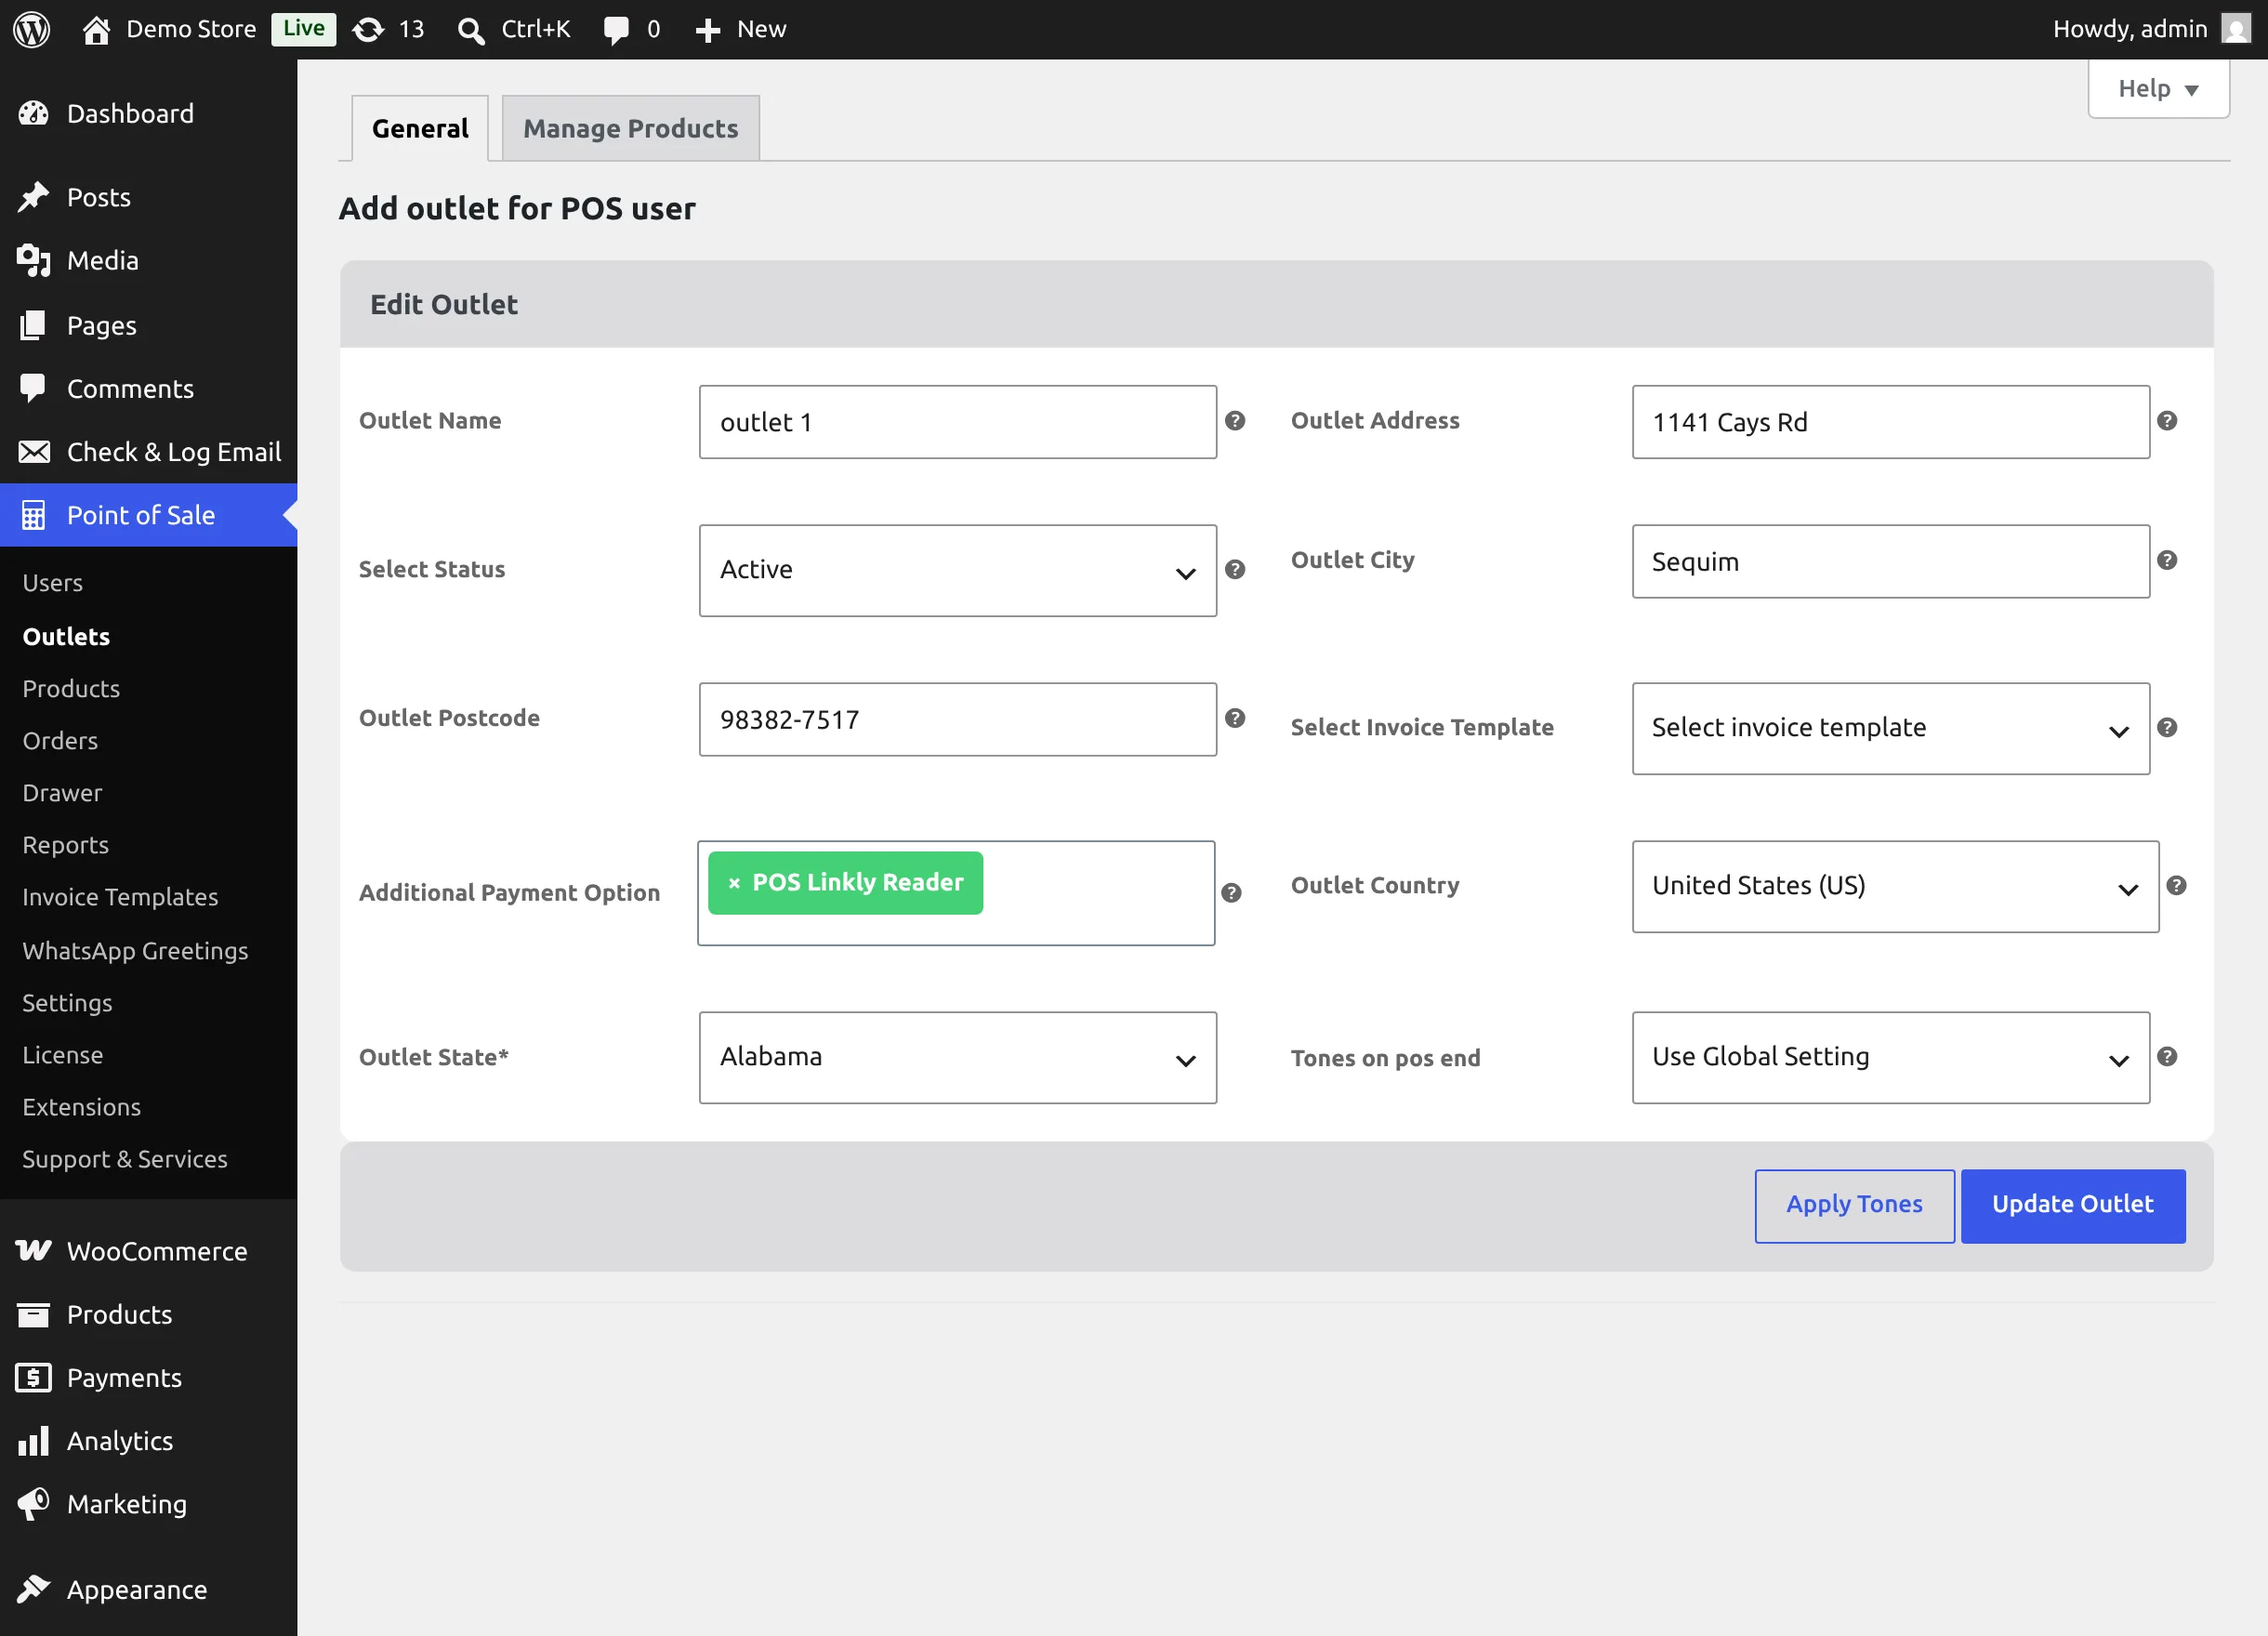The width and height of the screenshot is (2268, 1636).
Task: Click the Outlet Address input field
Action: (x=1890, y=422)
